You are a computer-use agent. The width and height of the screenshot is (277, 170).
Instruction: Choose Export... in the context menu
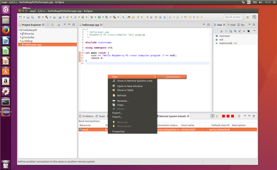tap(132, 113)
